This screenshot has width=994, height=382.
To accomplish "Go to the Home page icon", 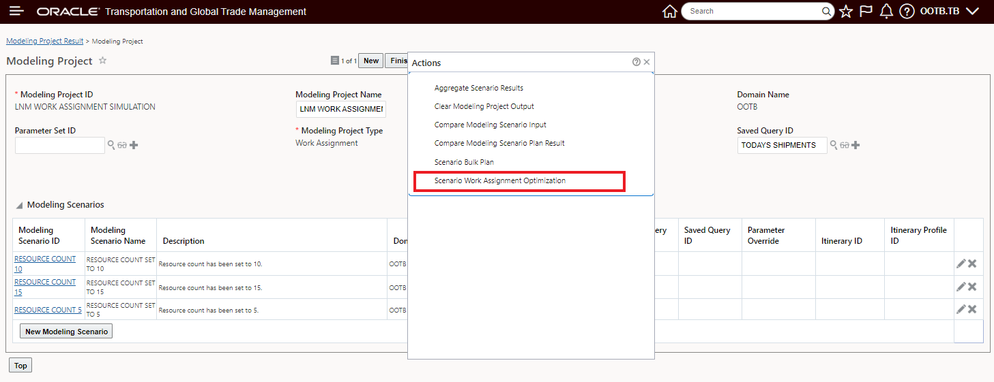I will point(669,12).
